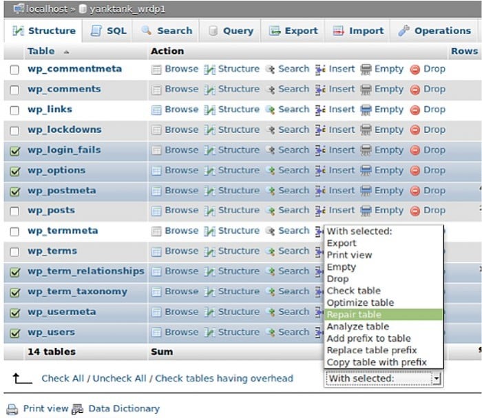Click the Empty icon for wp_links row
This screenshot has height=418, width=482.
[x=366, y=110]
